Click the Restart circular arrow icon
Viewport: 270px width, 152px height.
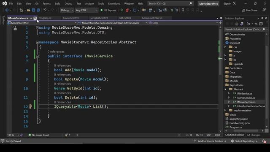[135, 10]
